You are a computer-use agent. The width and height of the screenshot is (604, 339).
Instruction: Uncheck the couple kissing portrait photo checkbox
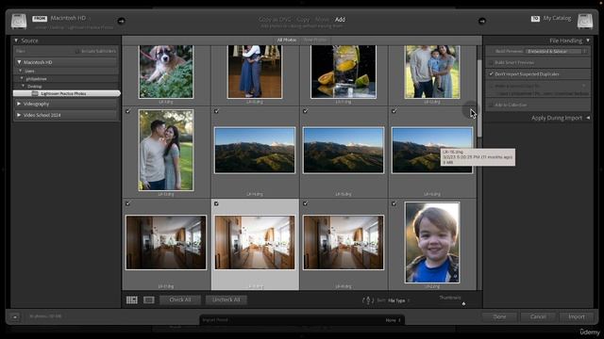(x=128, y=111)
